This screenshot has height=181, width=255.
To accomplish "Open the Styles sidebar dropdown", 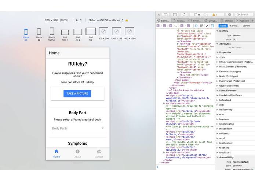I will (x=234, y=26).
